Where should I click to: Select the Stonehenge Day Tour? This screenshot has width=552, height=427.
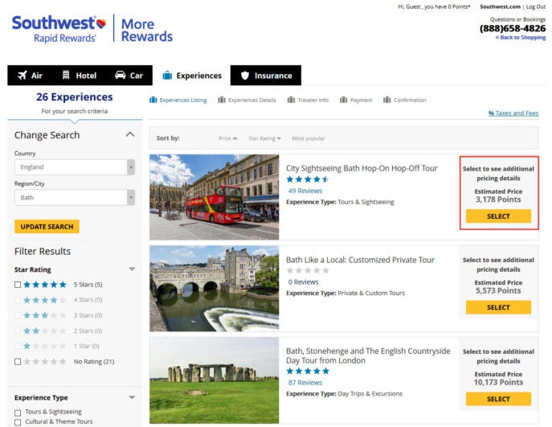click(498, 399)
